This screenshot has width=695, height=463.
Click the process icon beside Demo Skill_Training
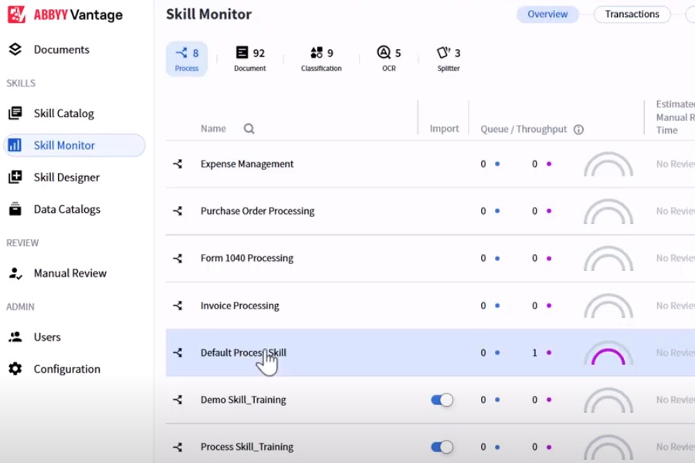pos(178,400)
